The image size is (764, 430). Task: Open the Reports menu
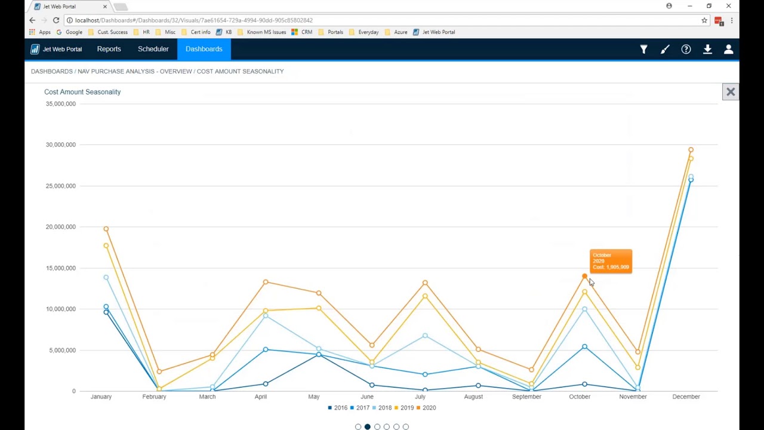[109, 49]
